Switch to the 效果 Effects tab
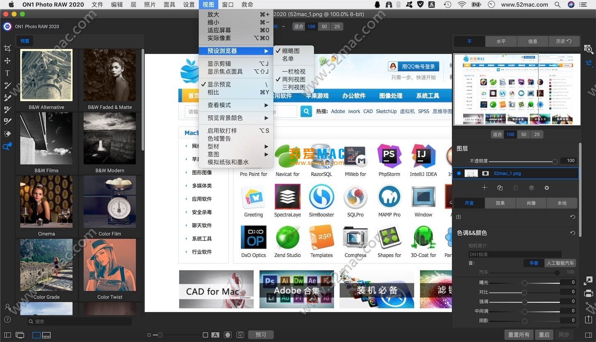The image size is (596, 342). tap(500, 203)
